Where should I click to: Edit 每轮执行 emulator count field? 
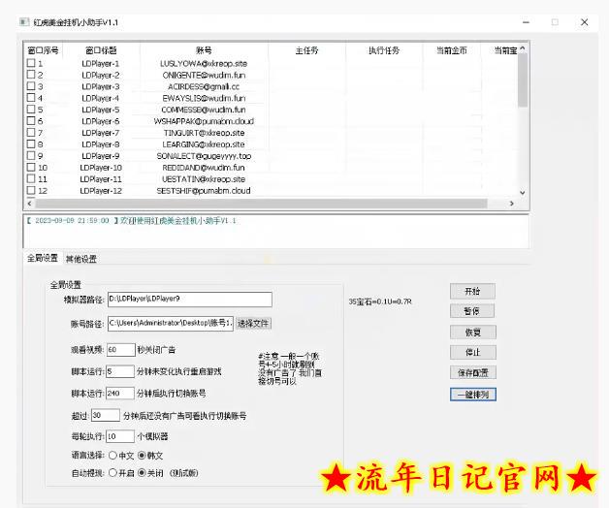click(x=120, y=436)
